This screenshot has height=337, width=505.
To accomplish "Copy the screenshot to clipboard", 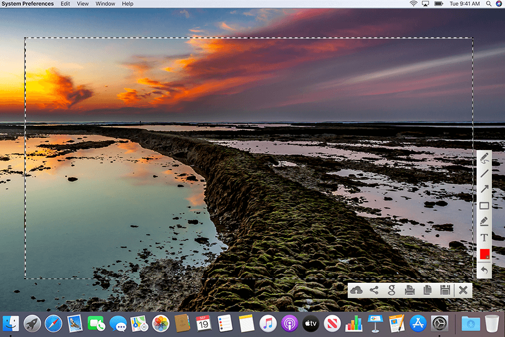I will pyautogui.click(x=427, y=290).
